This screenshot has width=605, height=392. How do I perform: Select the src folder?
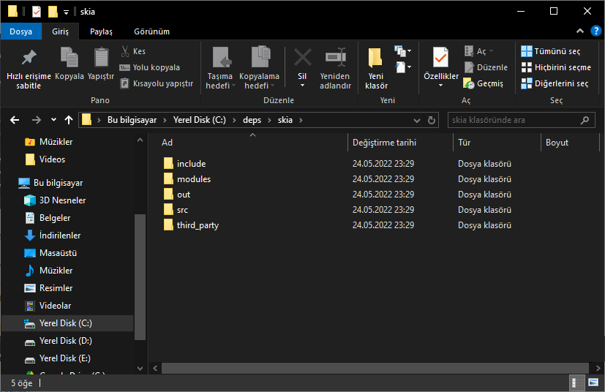tap(182, 210)
